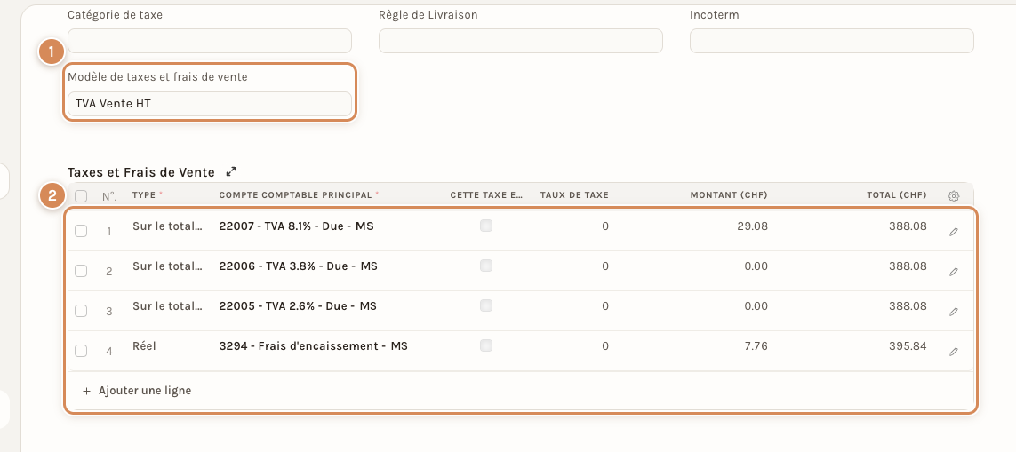Open type cell 'Sur le total…' in row 3
The image size is (1016, 452).
tap(168, 307)
